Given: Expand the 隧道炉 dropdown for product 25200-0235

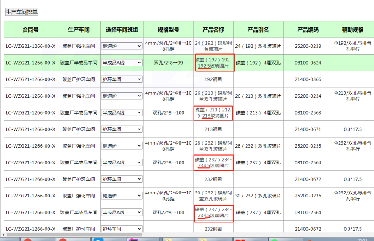Looking at the screenshot, I should [x=122, y=146].
